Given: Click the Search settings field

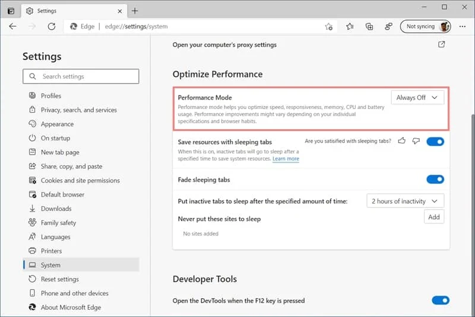Looking at the screenshot, I should (81, 76).
